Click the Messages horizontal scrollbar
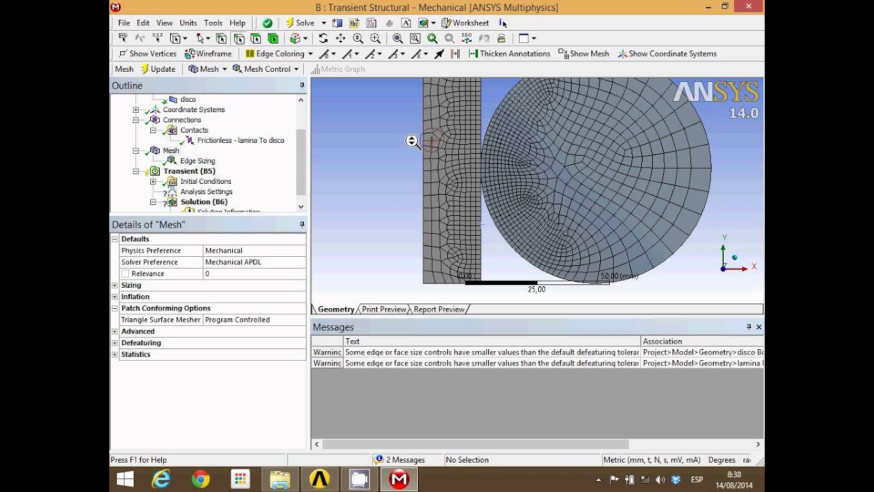The image size is (874, 492). (475, 444)
